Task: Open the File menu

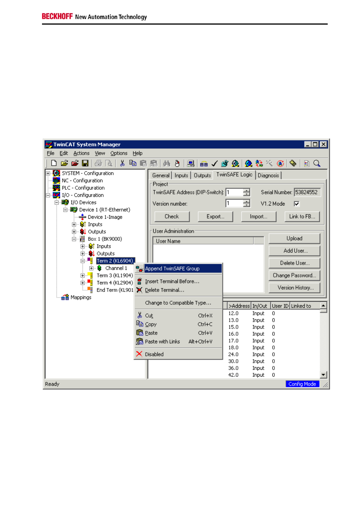Action: (x=51, y=153)
